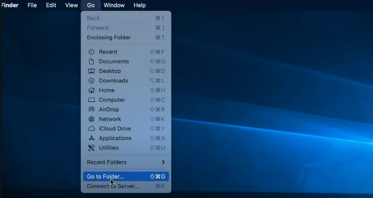Open the Window menu

(x=114, y=5)
